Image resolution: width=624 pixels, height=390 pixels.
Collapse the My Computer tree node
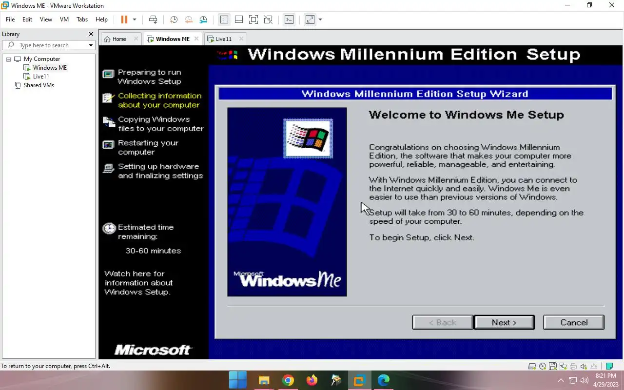click(x=8, y=59)
